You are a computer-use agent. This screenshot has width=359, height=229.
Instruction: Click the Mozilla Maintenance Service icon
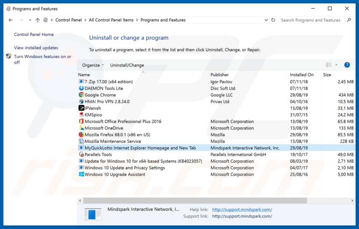pyautogui.click(x=81, y=141)
